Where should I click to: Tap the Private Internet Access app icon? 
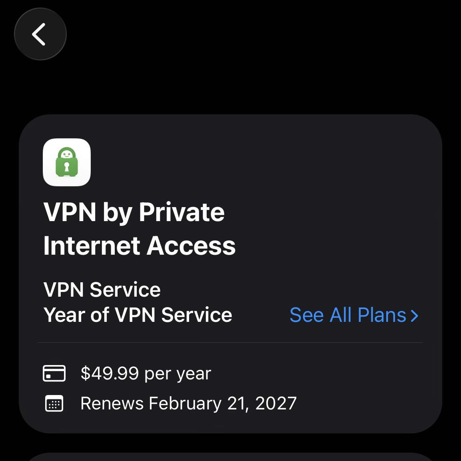click(x=67, y=162)
